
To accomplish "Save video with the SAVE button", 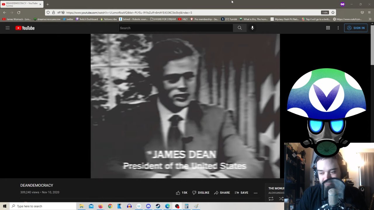I will coord(241,193).
